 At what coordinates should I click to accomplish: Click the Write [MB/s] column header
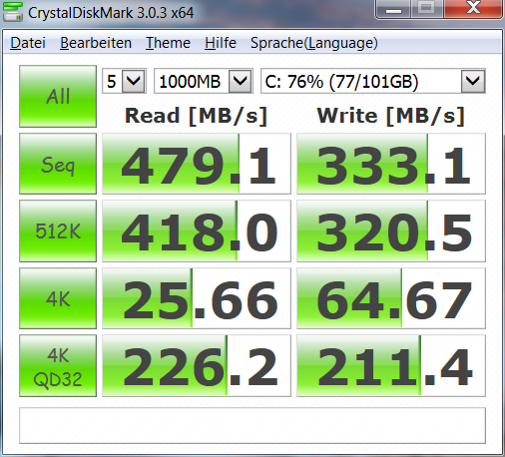coord(391,116)
